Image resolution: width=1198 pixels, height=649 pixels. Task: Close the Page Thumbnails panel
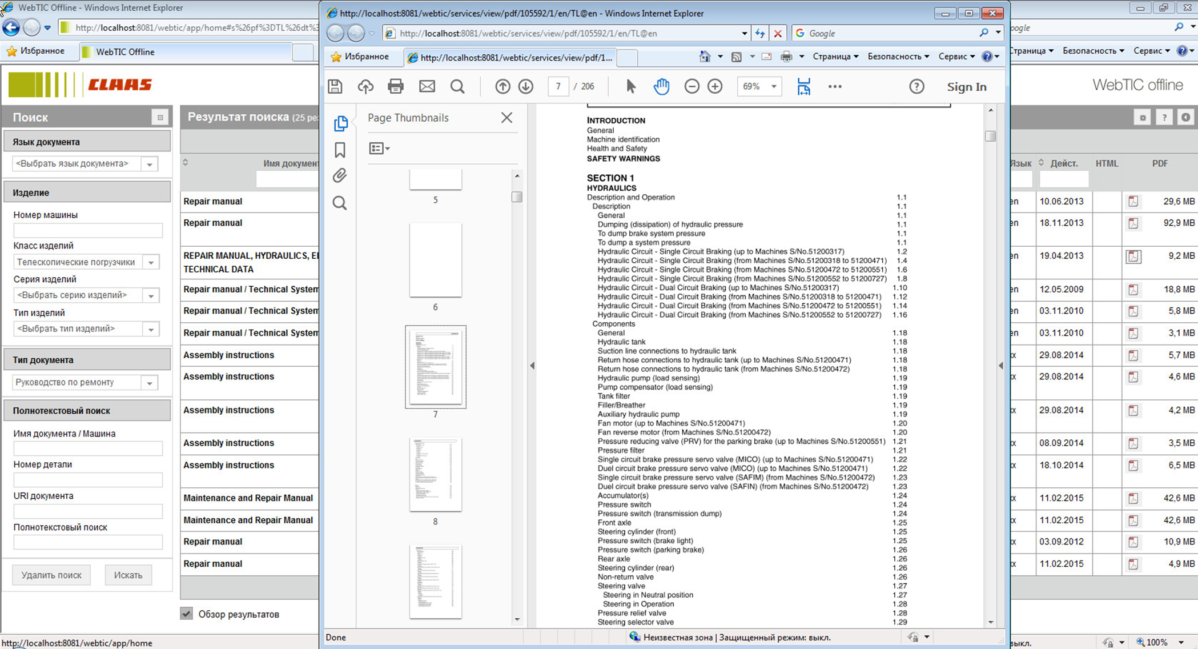506,118
